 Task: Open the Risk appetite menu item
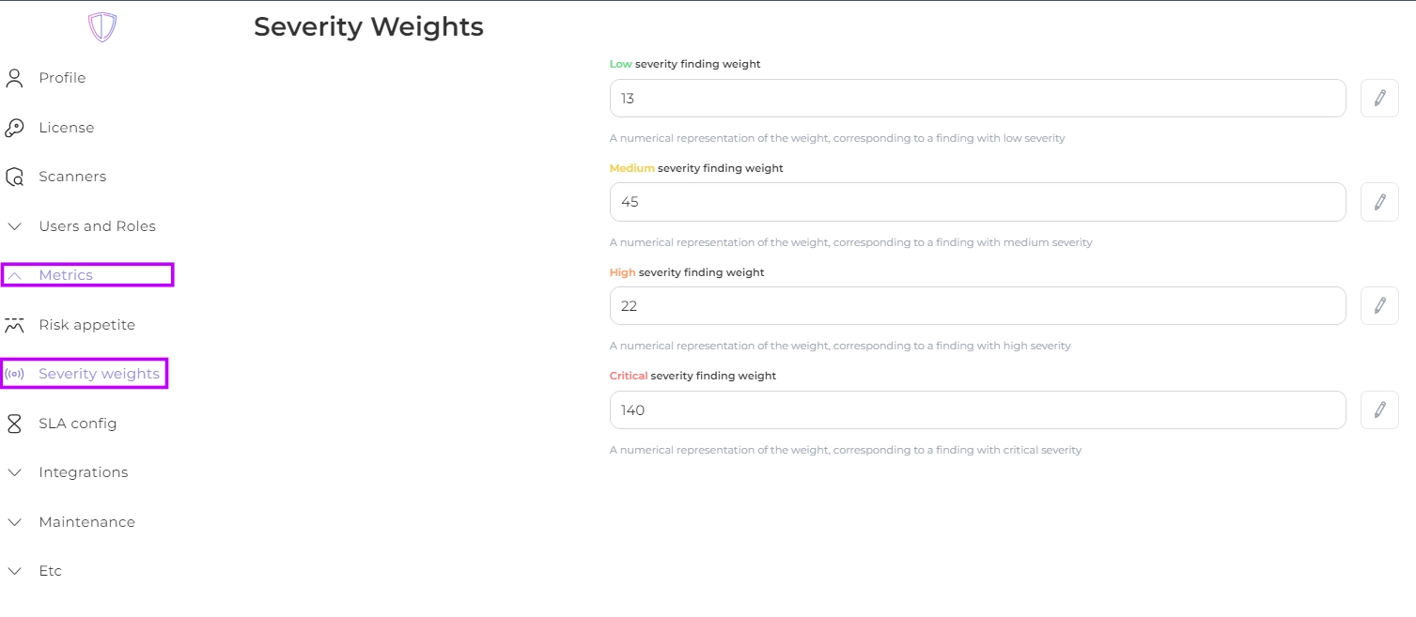click(x=86, y=325)
